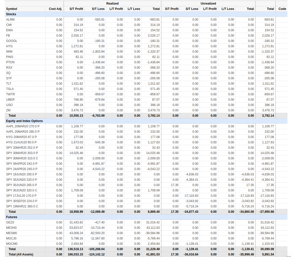Click the stocks S/T Profit total 10,556.13
291x257 pixels.
tap(76, 116)
